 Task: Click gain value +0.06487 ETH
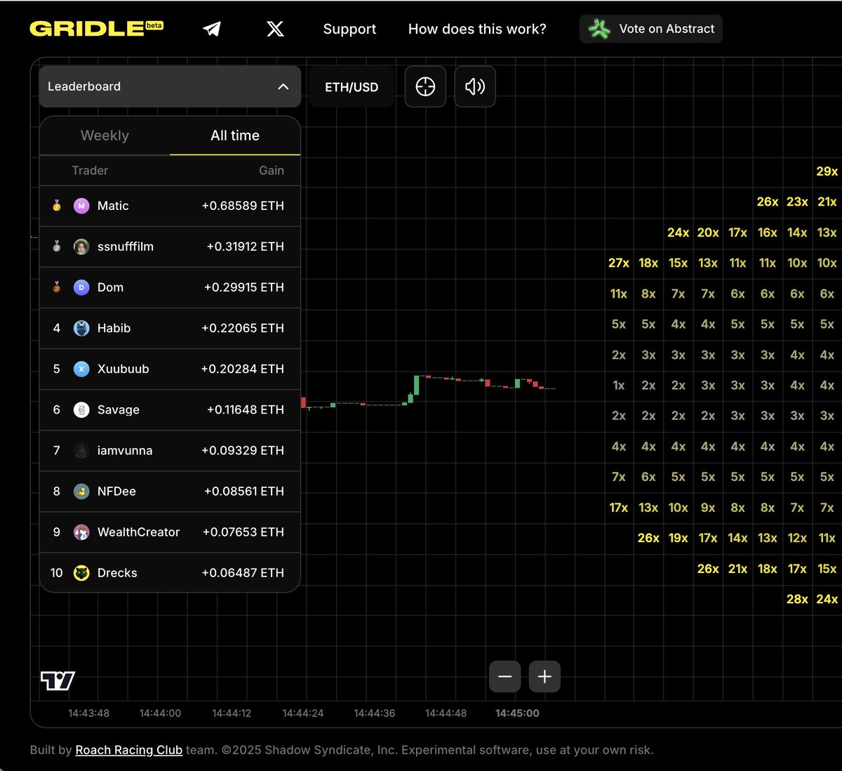[x=243, y=573]
